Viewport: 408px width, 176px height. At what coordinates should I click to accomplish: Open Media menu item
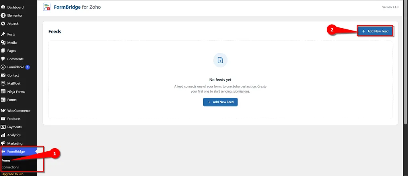(x=12, y=43)
